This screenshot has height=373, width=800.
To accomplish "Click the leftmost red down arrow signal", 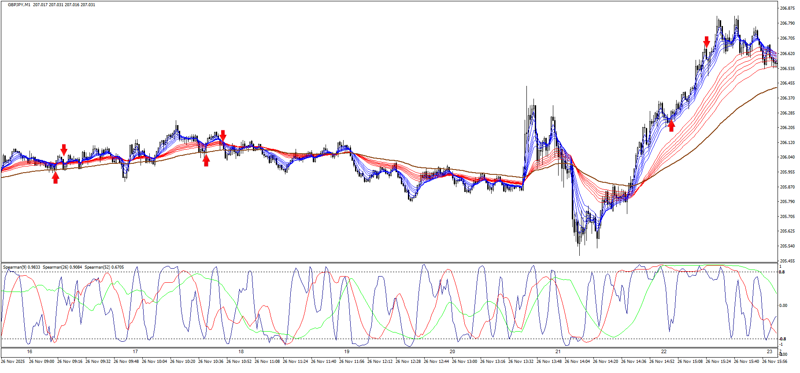I will tap(64, 150).
